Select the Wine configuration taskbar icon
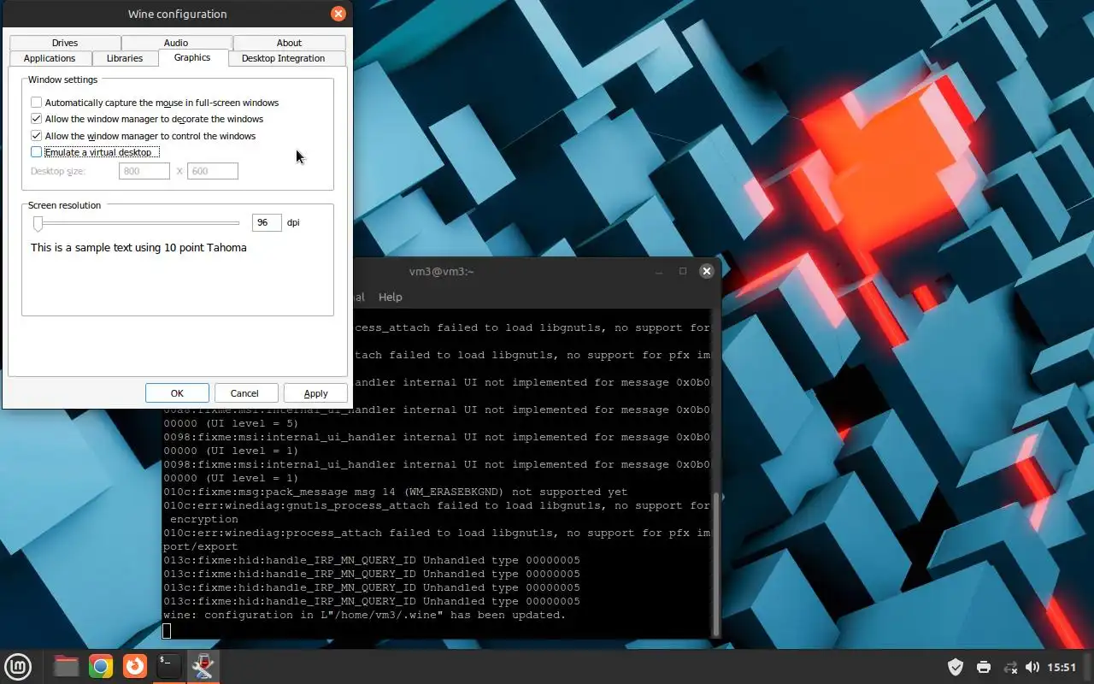 (x=203, y=666)
